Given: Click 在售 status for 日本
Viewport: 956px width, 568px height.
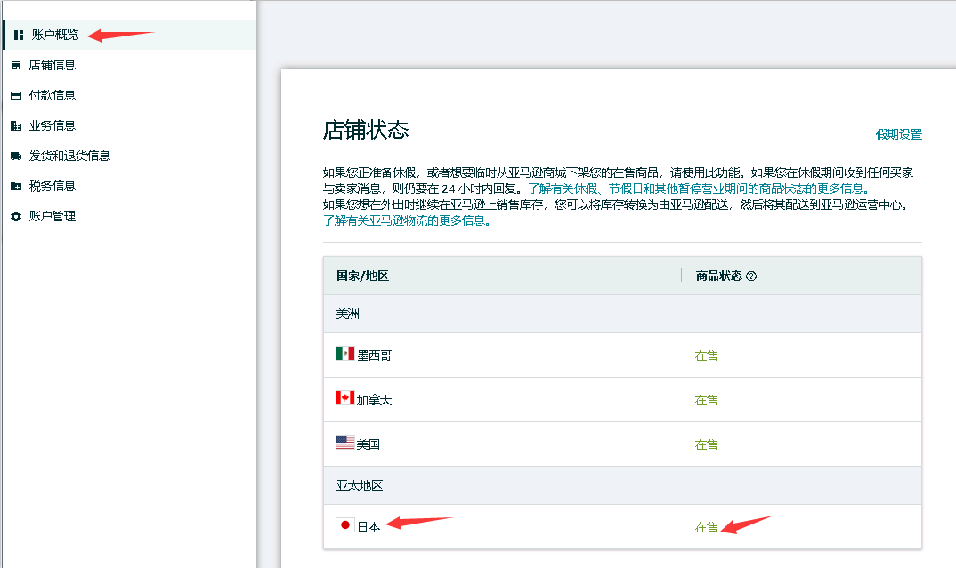Looking at the screenshot, I should pyautogui.click(x=705, y=526).
